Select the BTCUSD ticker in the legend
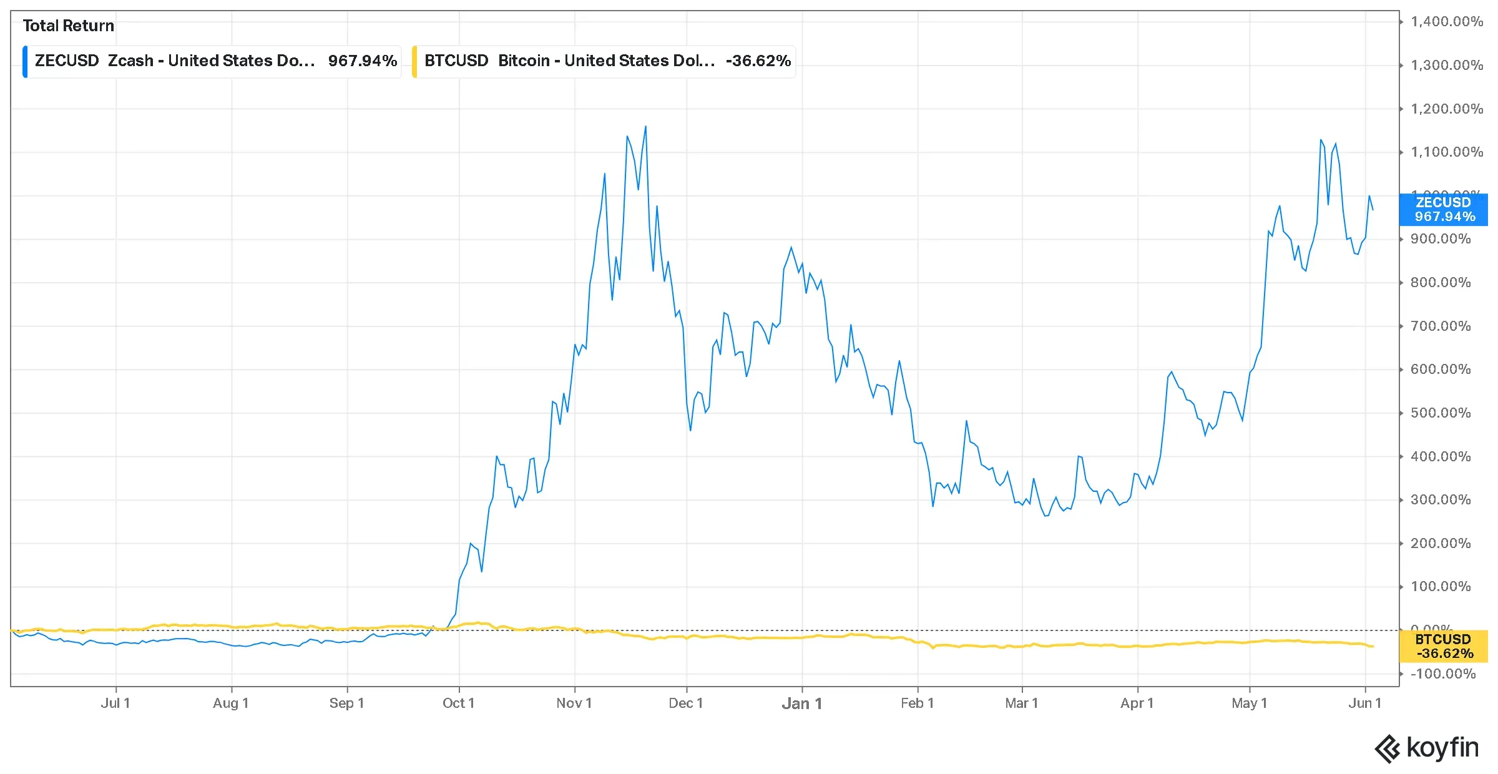The image size is (1498, 774). [456, 61]
